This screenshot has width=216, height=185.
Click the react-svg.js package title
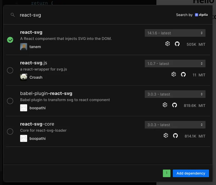[x=34, y=63]
